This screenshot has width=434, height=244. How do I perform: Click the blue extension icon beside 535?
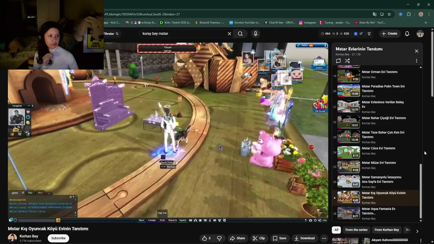coord(356,34)
